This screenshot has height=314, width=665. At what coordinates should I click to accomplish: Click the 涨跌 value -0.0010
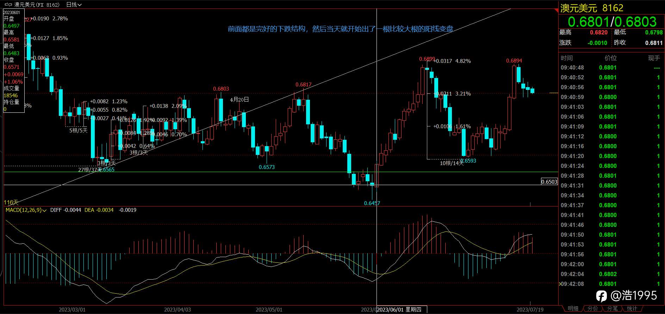[597, 43]
